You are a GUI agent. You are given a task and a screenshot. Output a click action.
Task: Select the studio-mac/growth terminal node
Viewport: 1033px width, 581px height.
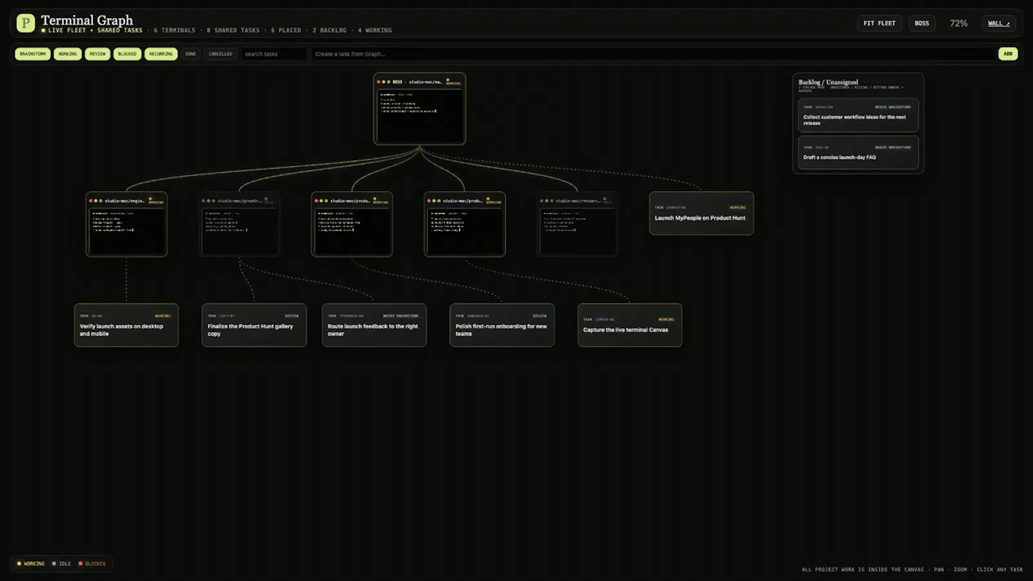pos(240,224)
